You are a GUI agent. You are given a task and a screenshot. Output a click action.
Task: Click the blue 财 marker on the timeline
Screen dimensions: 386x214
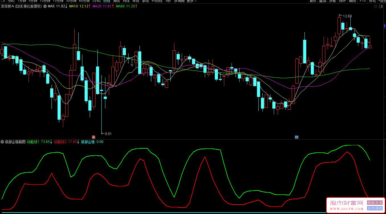[x=296, y=137]
